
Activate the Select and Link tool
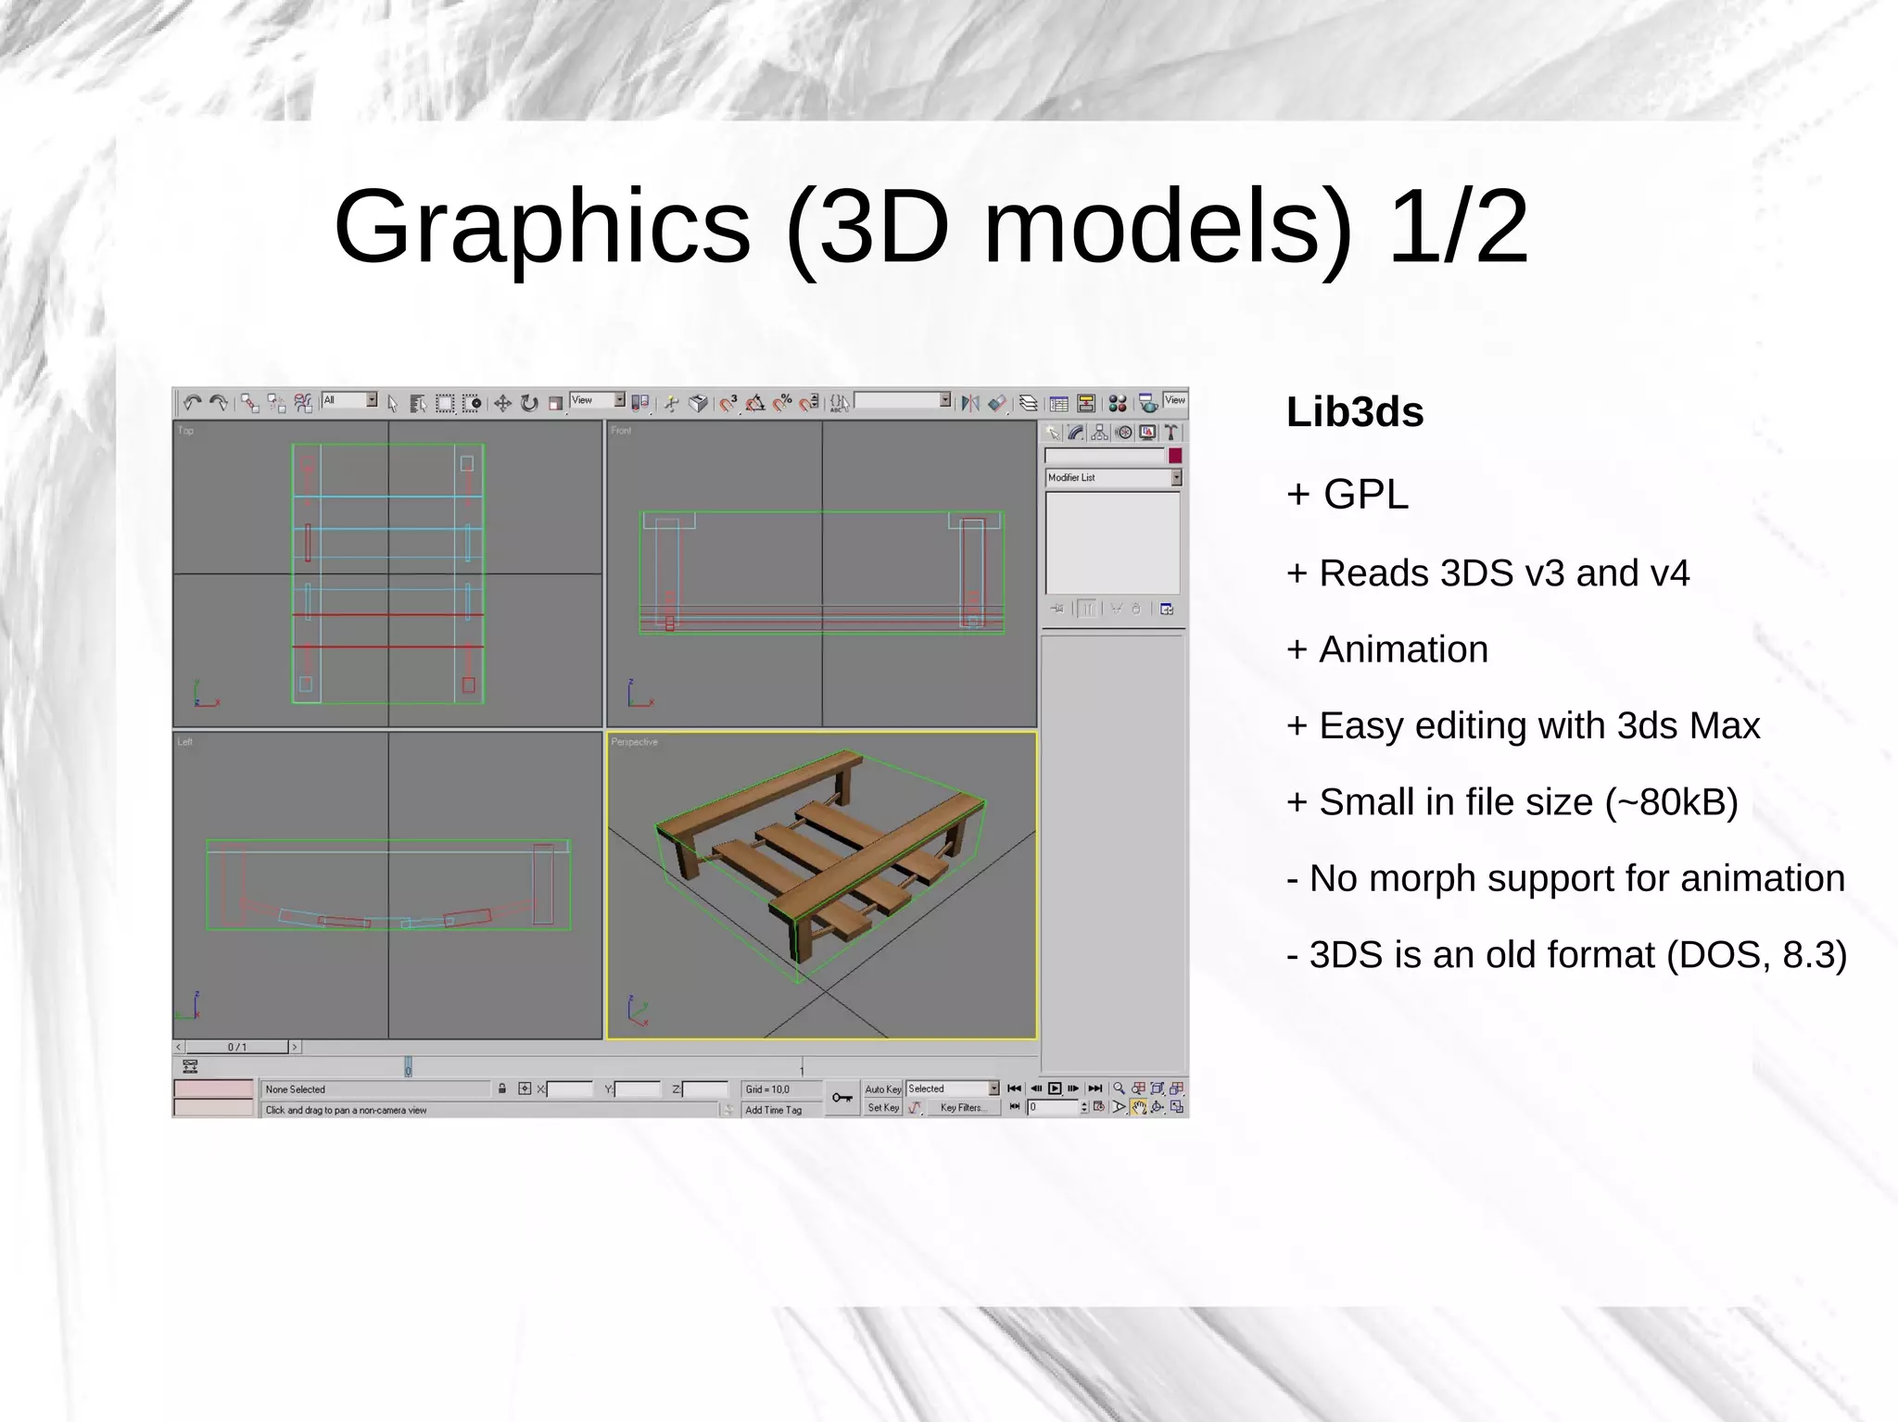249,403
